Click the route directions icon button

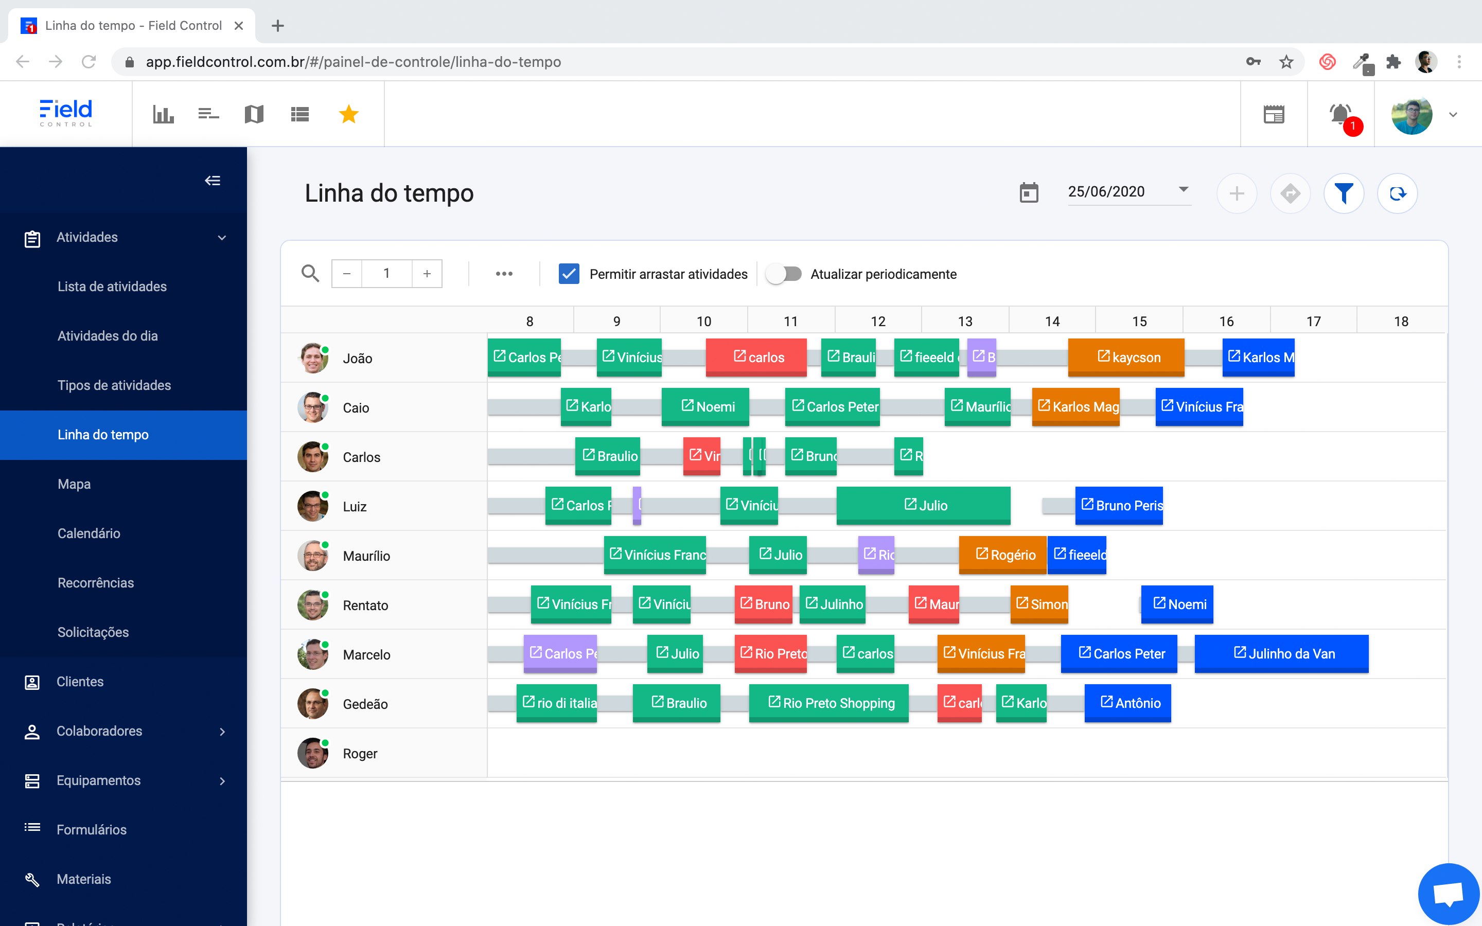point(1291,193)
